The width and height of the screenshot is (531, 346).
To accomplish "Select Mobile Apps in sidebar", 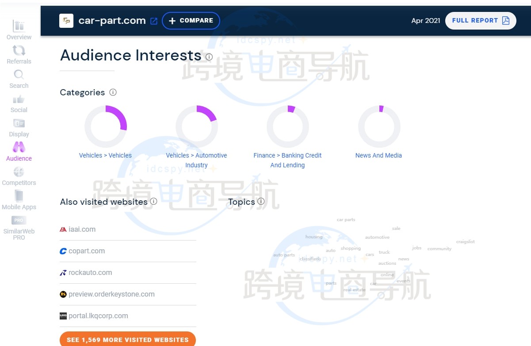I will (x=19, y=196).
